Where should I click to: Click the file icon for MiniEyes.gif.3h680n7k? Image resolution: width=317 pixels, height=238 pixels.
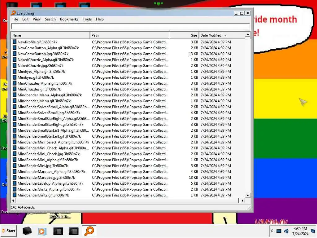(x=15, y=77)
